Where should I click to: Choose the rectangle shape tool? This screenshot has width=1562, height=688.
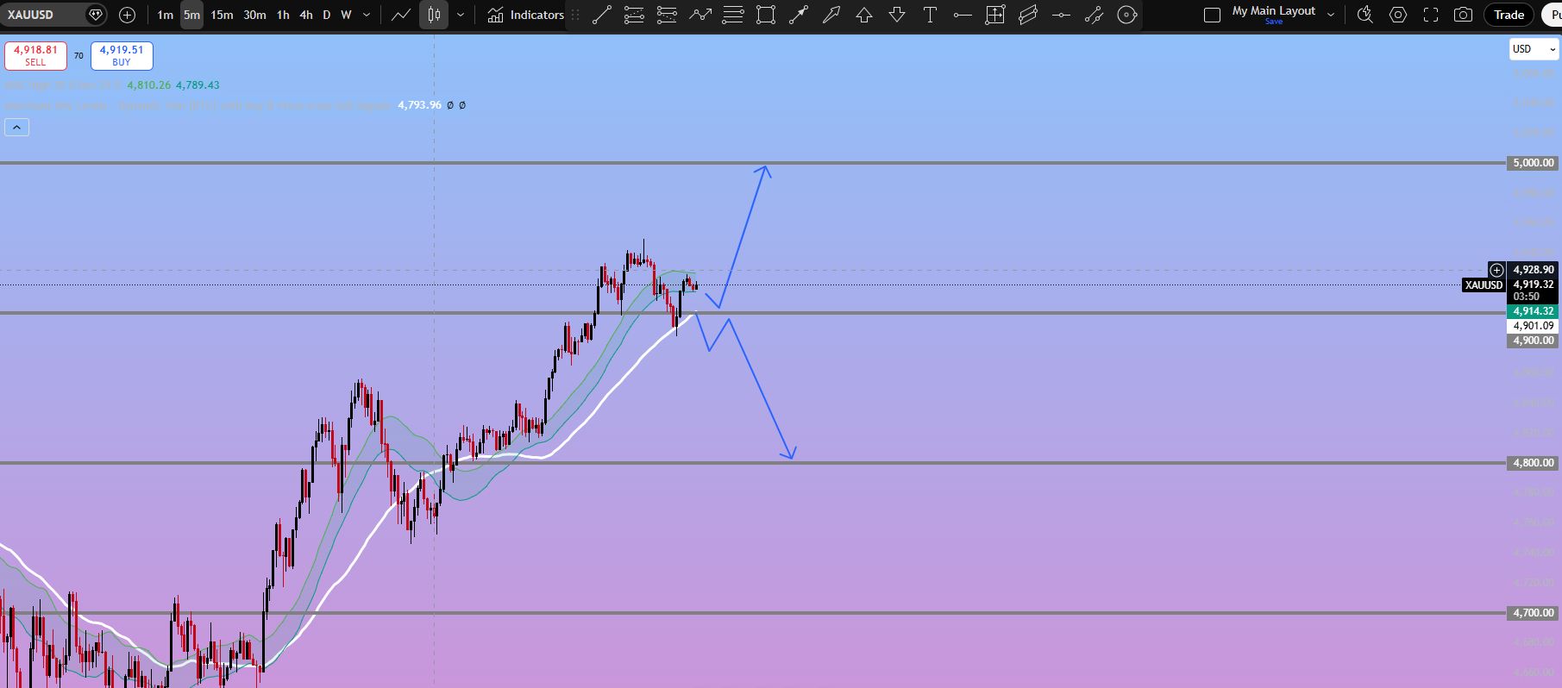coord(766,15)
